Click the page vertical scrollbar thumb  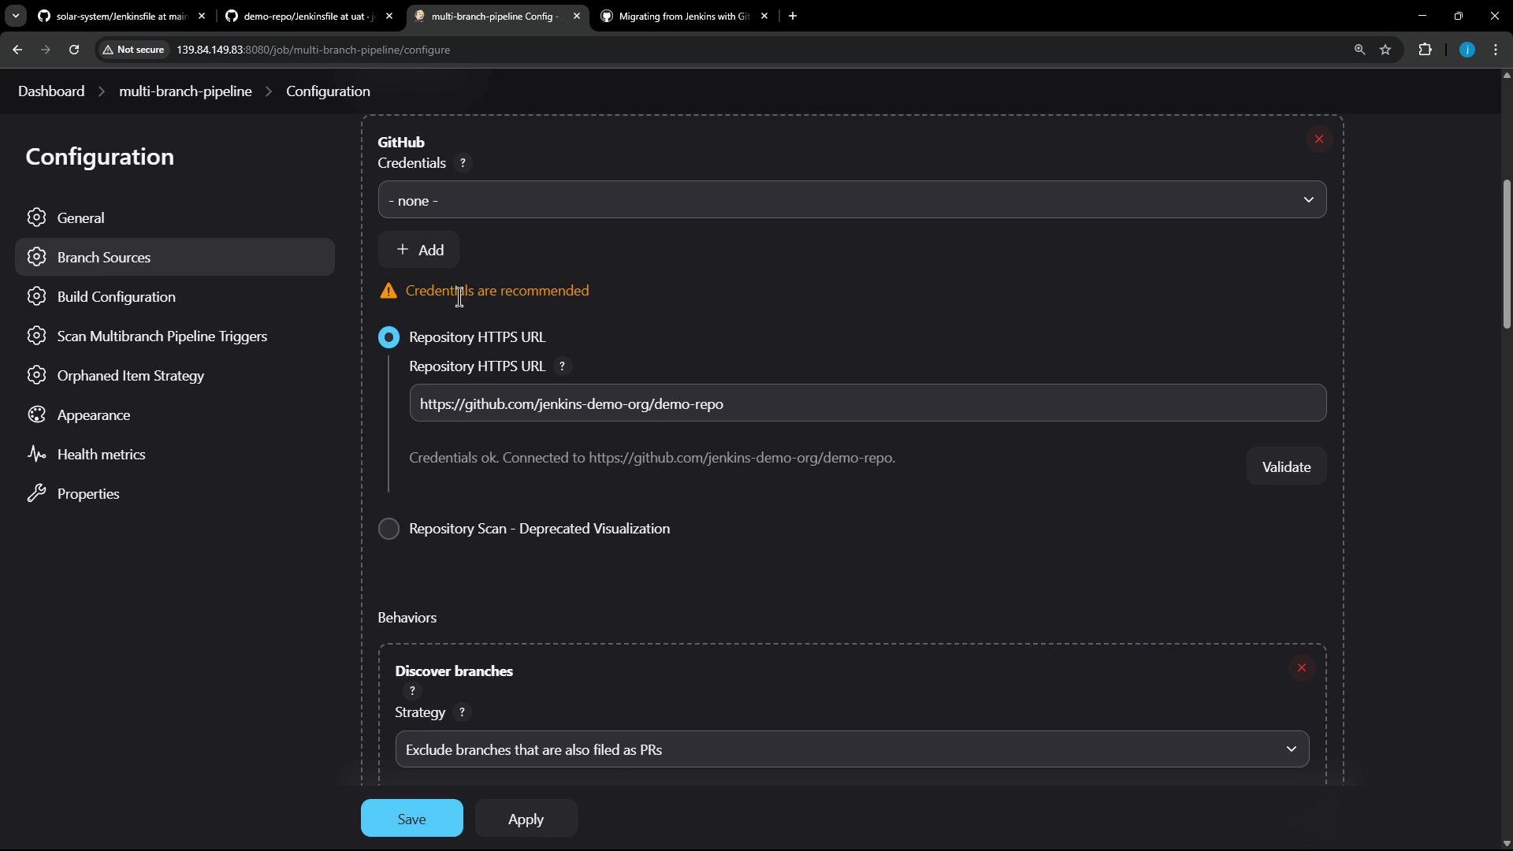pos(1506,254)
